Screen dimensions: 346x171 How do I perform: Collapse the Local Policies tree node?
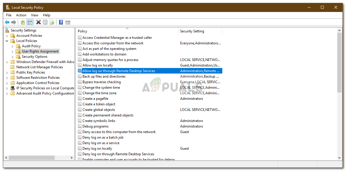[x=7, y=41]
